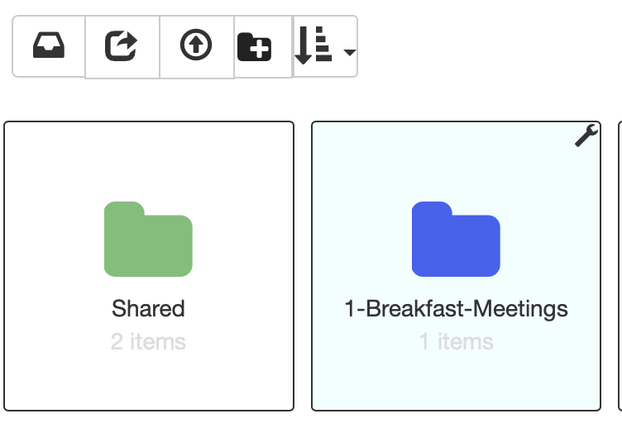Click the empty space right of sort button

(x=488, y=46)
